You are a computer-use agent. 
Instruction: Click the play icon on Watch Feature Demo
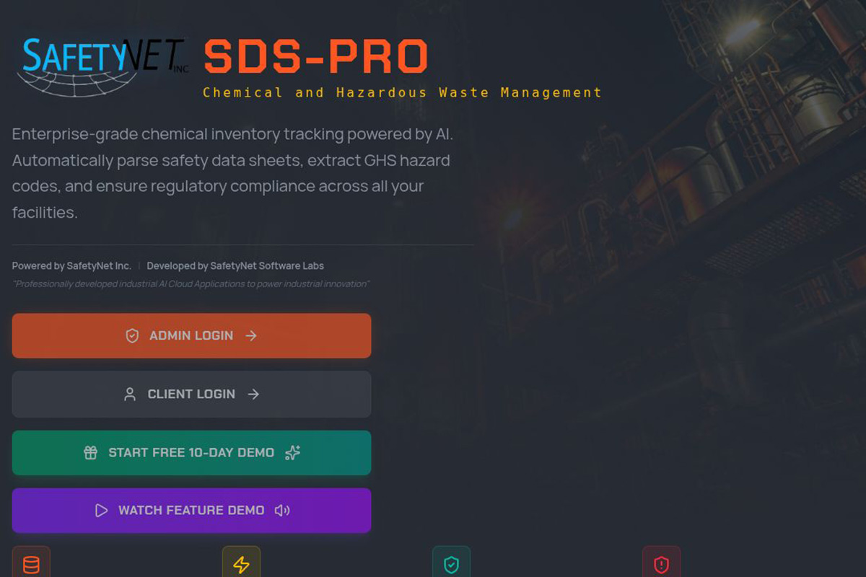101,511
